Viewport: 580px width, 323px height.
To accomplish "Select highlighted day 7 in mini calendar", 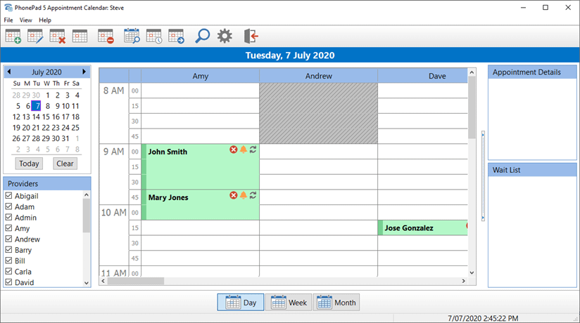I will 36,106.
